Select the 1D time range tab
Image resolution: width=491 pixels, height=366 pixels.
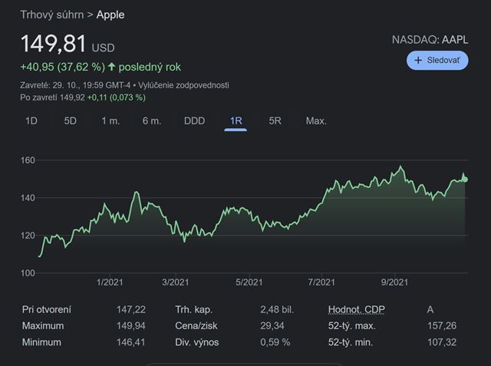(31, 121)
